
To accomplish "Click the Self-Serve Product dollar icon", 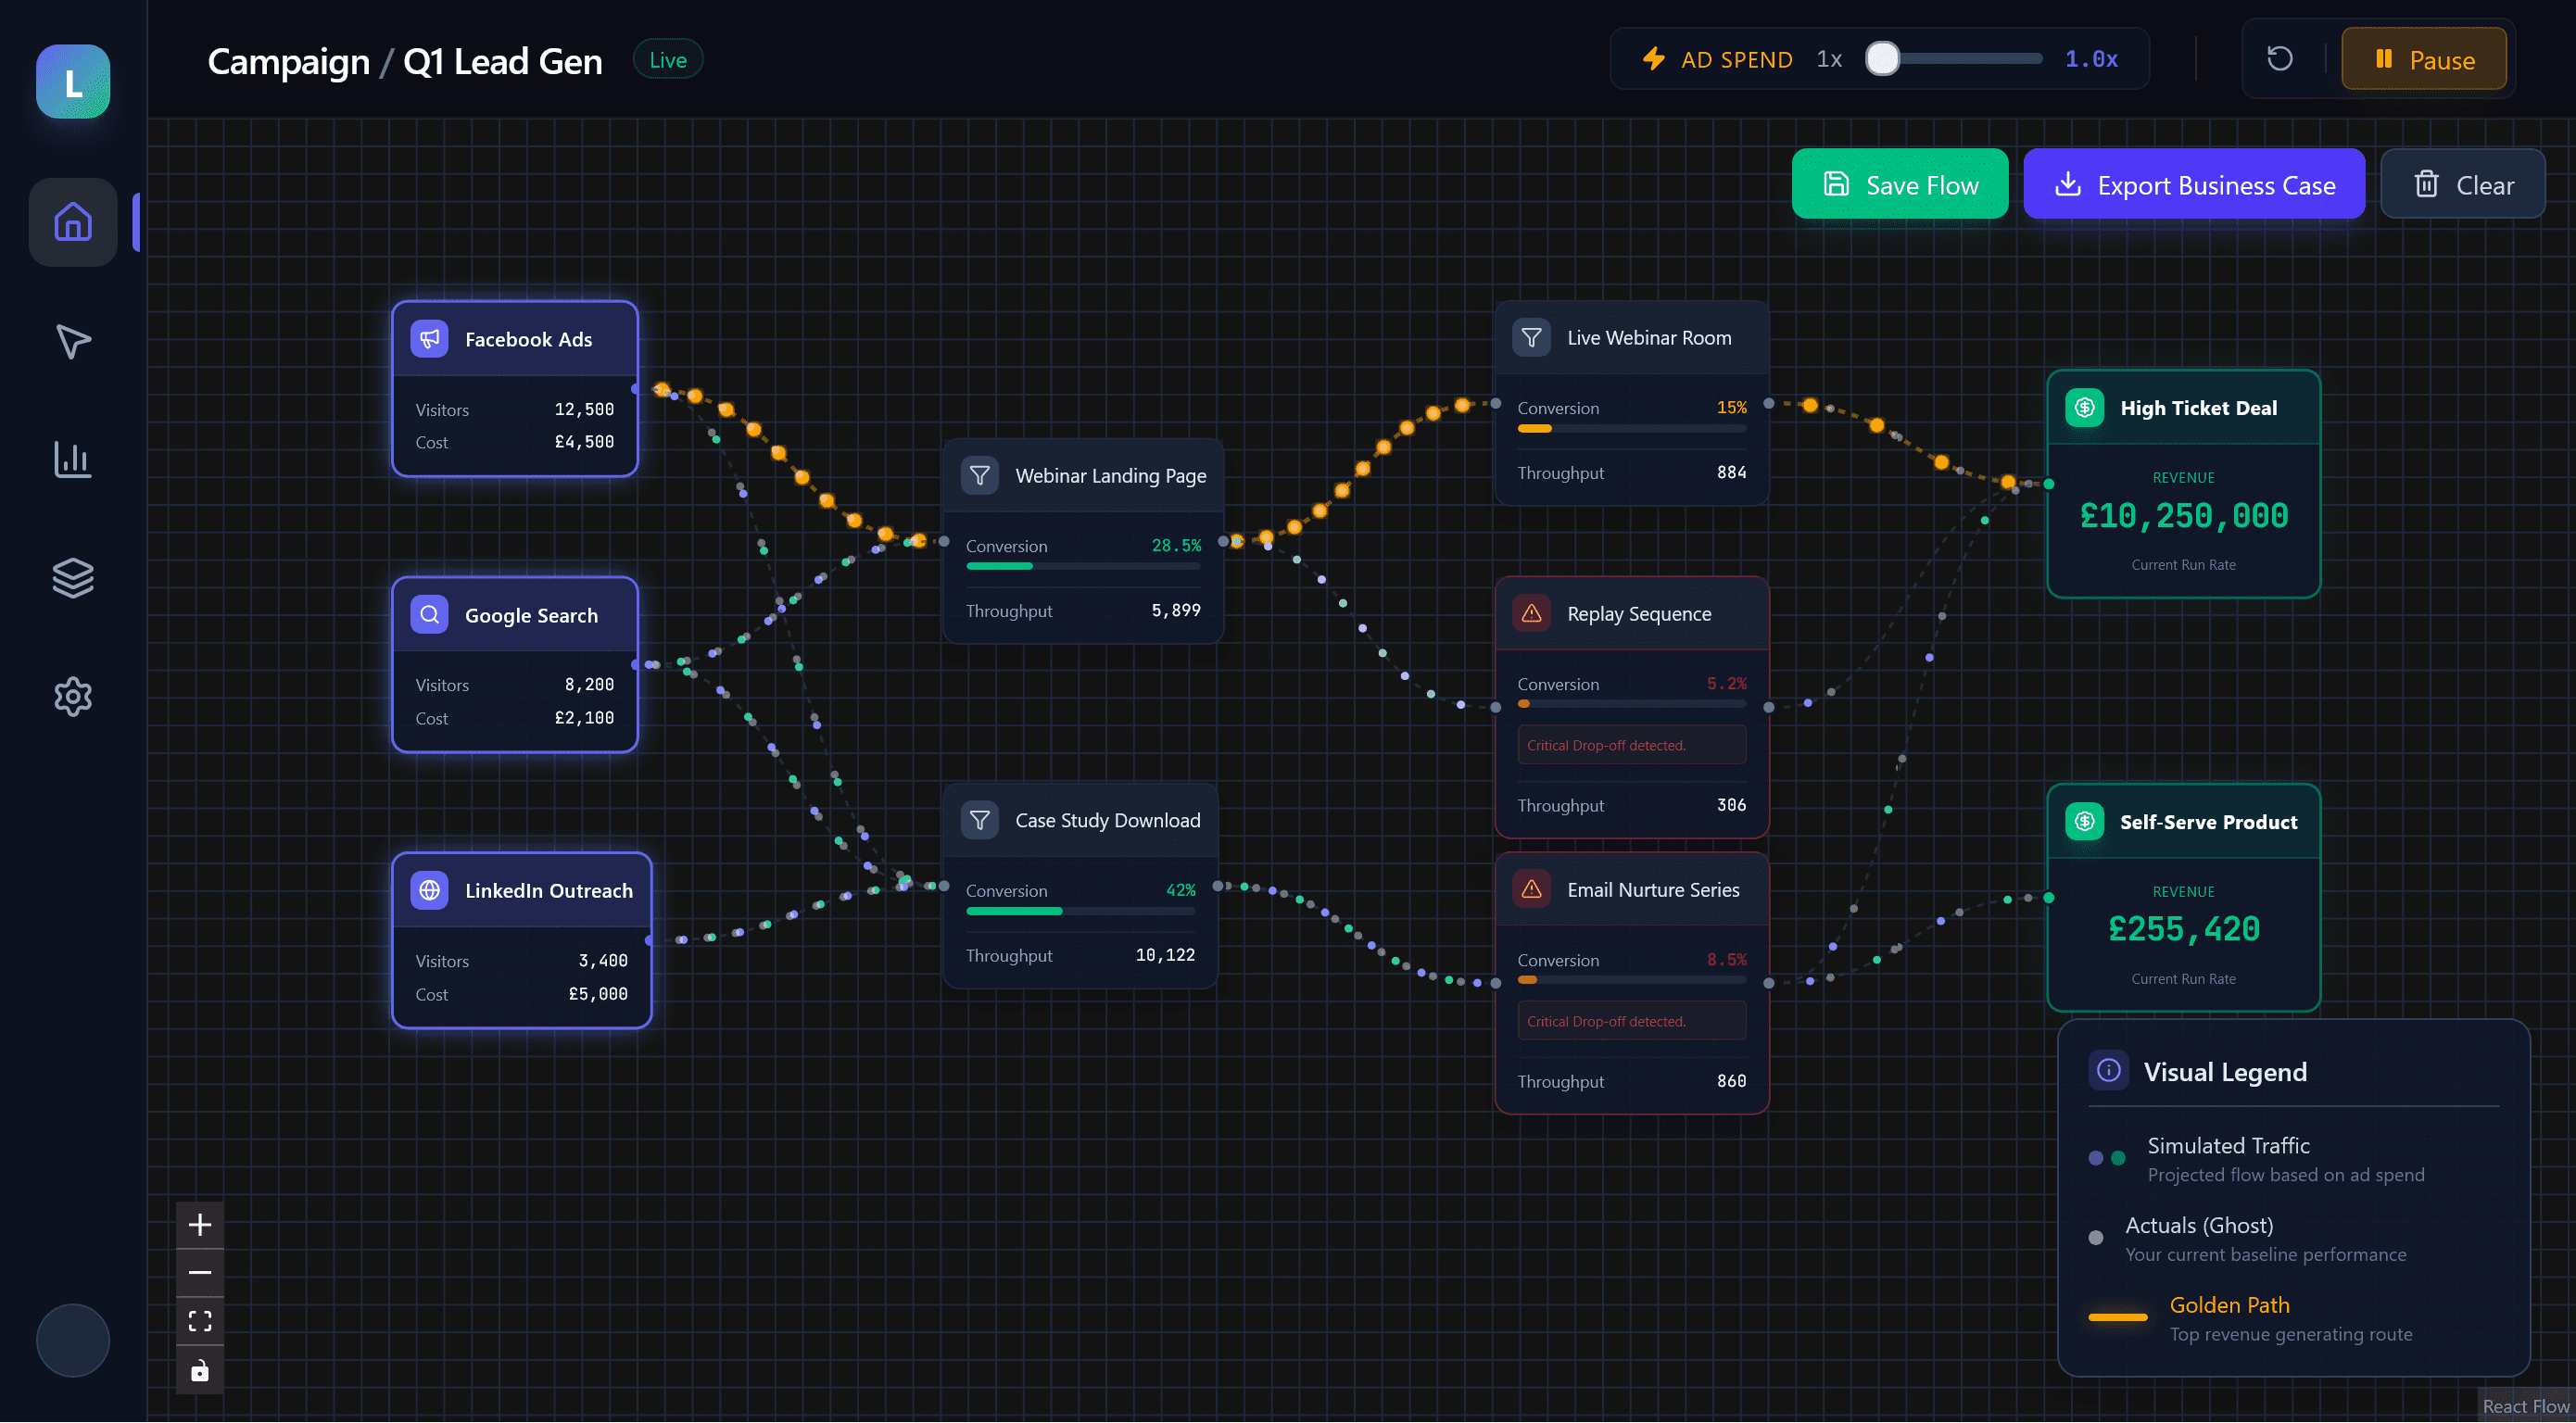I will point(2084,822).
